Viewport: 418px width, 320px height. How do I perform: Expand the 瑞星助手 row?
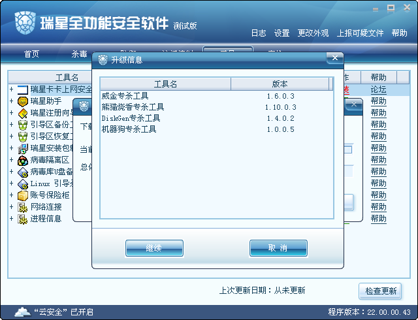12,101
